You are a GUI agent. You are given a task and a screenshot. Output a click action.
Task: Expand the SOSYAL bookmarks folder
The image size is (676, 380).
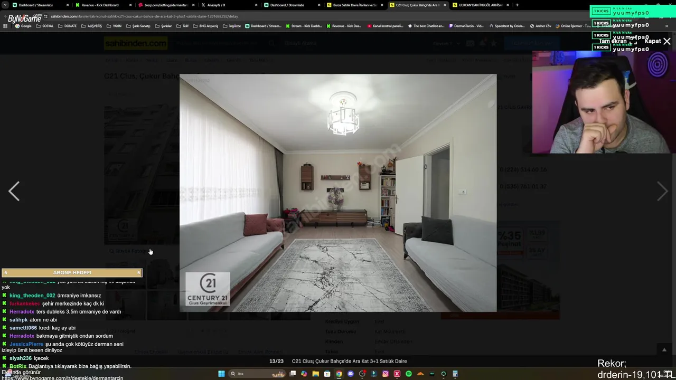click(45, 26)
